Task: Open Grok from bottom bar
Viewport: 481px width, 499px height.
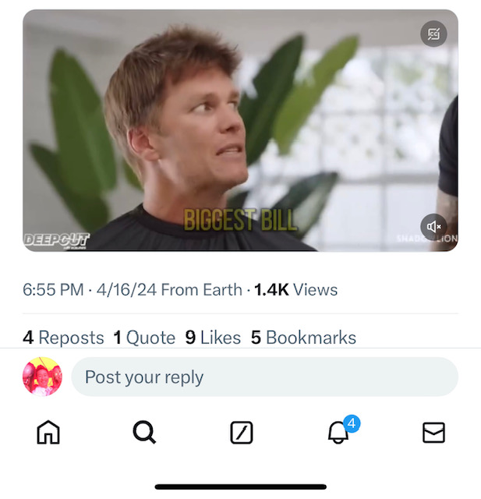Action: [x=242, y=433]
